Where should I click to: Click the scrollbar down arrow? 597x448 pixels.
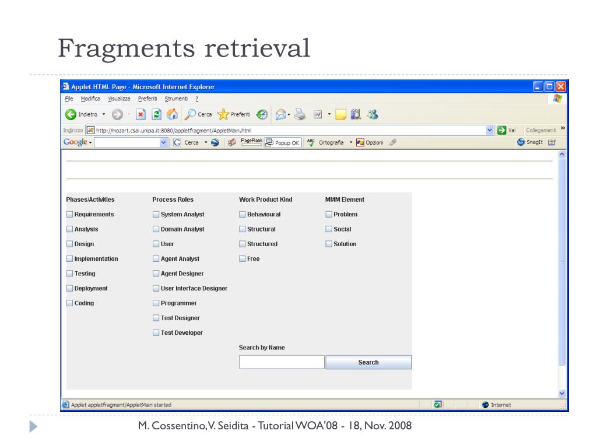coord(562,394)
